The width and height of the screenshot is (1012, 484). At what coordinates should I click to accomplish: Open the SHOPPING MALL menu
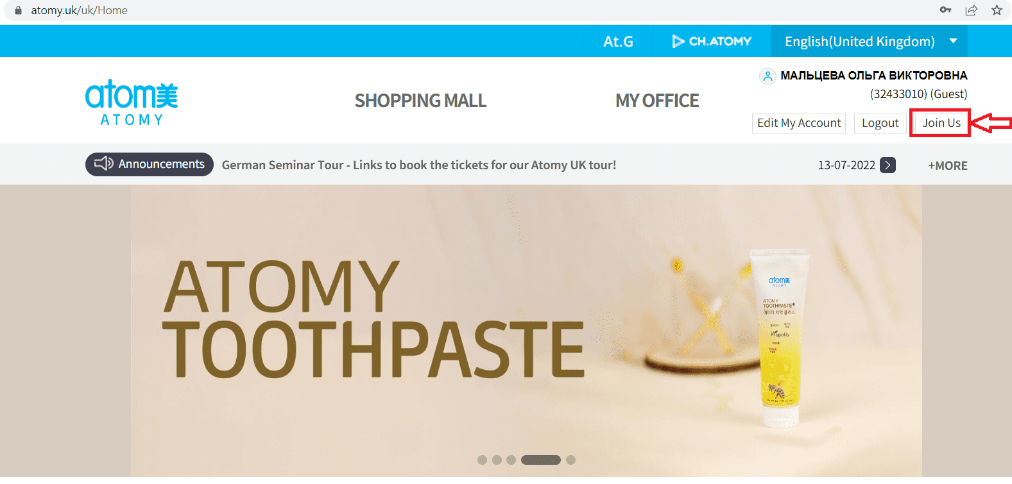(420, 101)
